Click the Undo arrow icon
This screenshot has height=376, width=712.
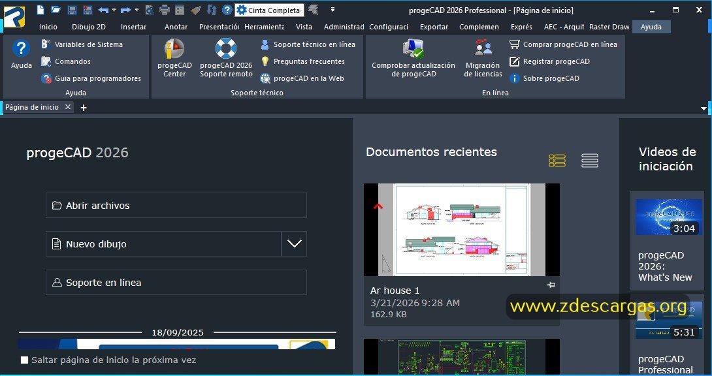tap(103, 10)
